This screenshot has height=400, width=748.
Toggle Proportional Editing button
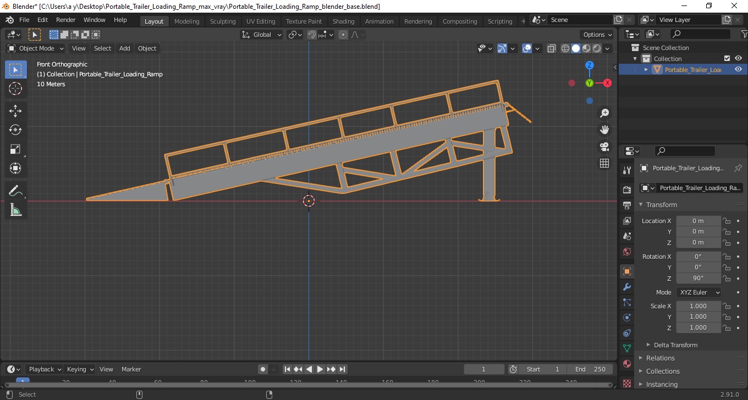[343, 35]
